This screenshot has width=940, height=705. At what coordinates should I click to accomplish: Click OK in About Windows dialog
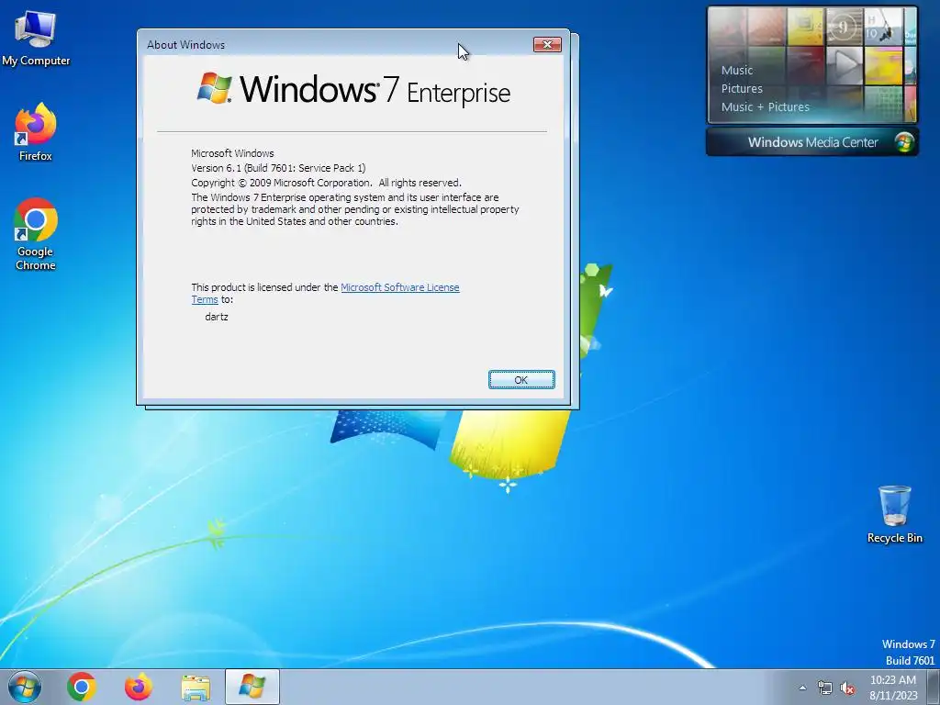(x=521, y=379)
